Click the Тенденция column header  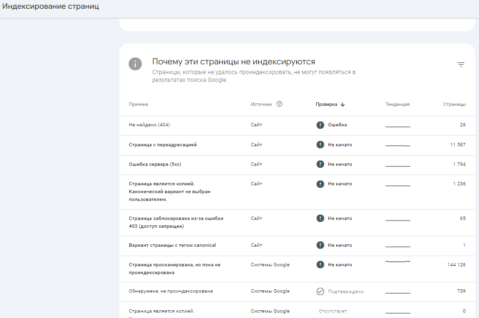398,104
